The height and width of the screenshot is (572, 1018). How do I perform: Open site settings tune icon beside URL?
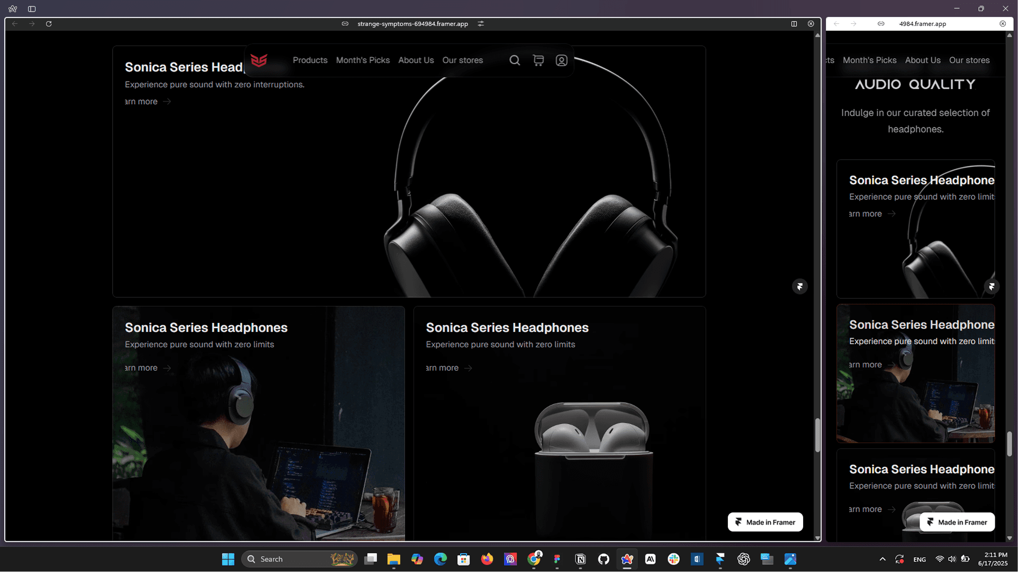tap(481, 24)
